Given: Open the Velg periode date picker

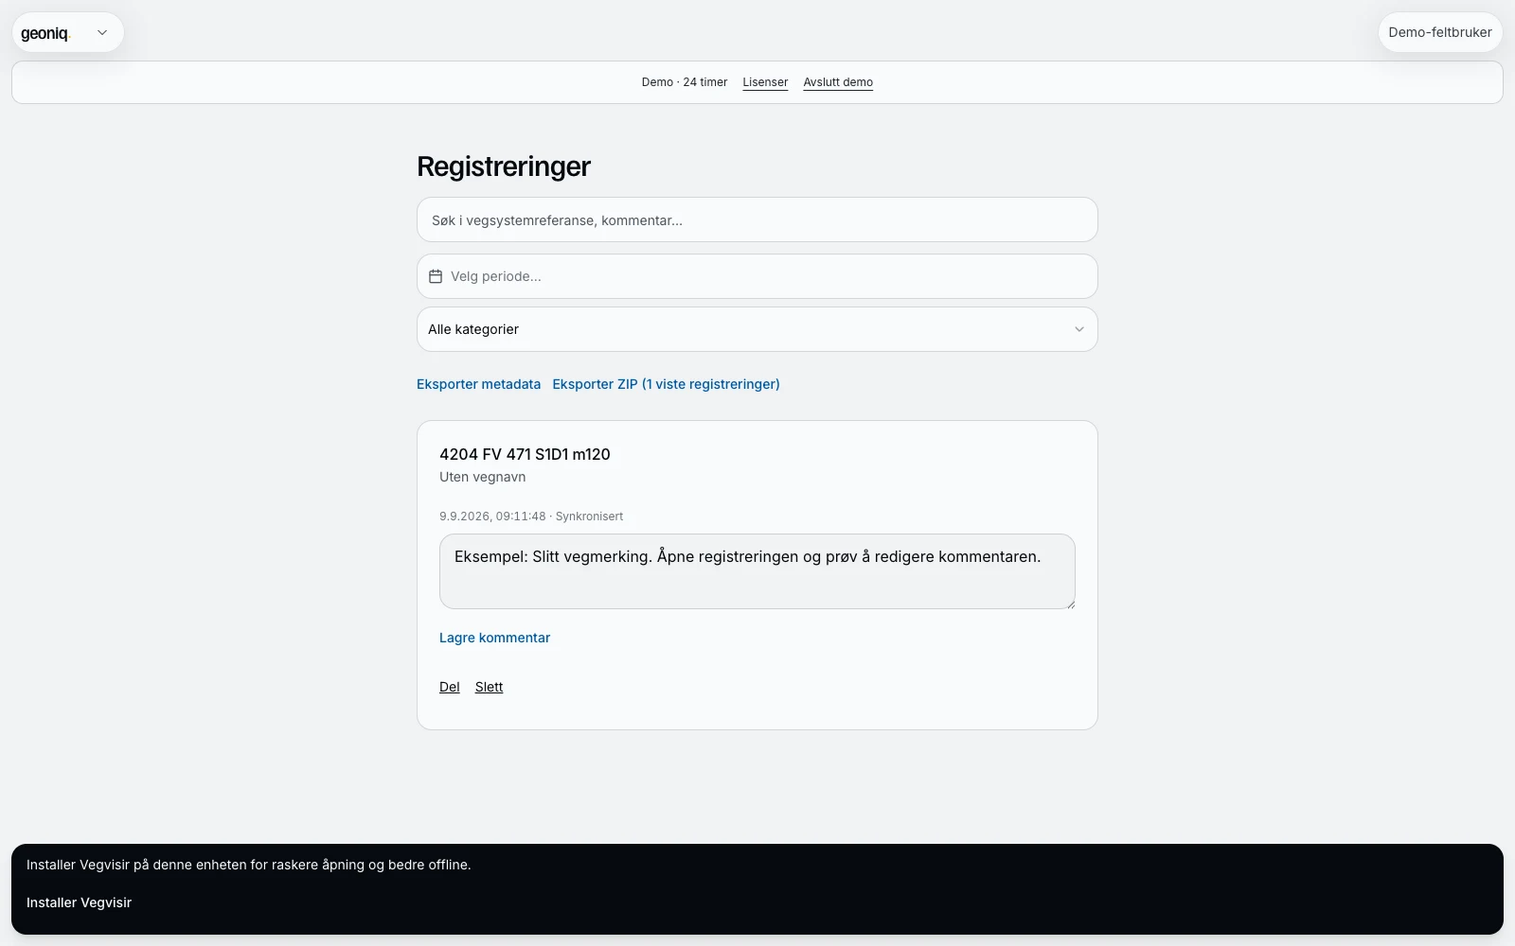Looking at the screenshot, I should pyautogui.click(x=757, y=276).
